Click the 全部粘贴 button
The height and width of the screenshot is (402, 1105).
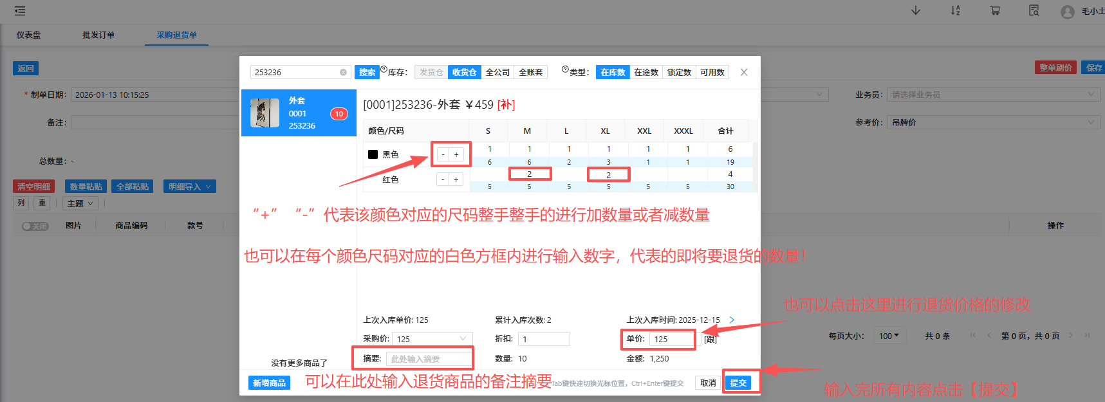[132, 187]
